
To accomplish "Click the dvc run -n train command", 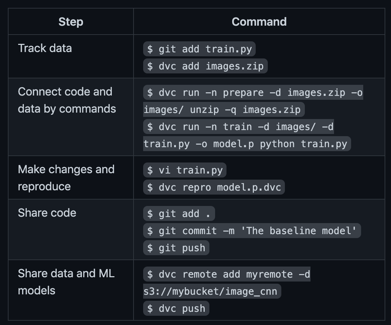I will pyautogui.click(x=238, y=127).
